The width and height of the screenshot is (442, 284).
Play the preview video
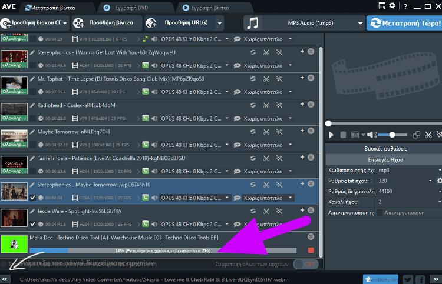pyautogui.click(x=331, y=135)
